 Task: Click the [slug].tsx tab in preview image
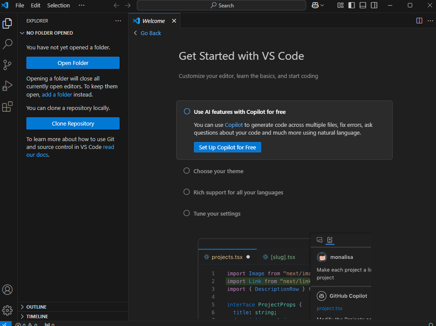point(279,257)
